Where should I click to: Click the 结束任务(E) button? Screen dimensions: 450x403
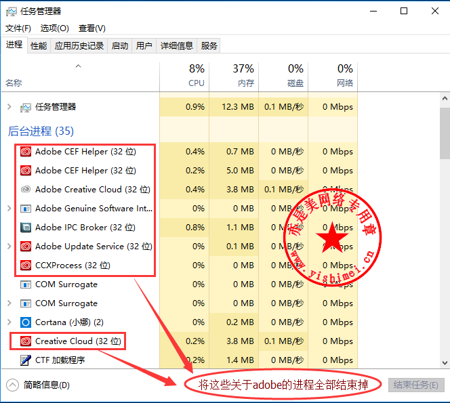(x=416, y=385)
